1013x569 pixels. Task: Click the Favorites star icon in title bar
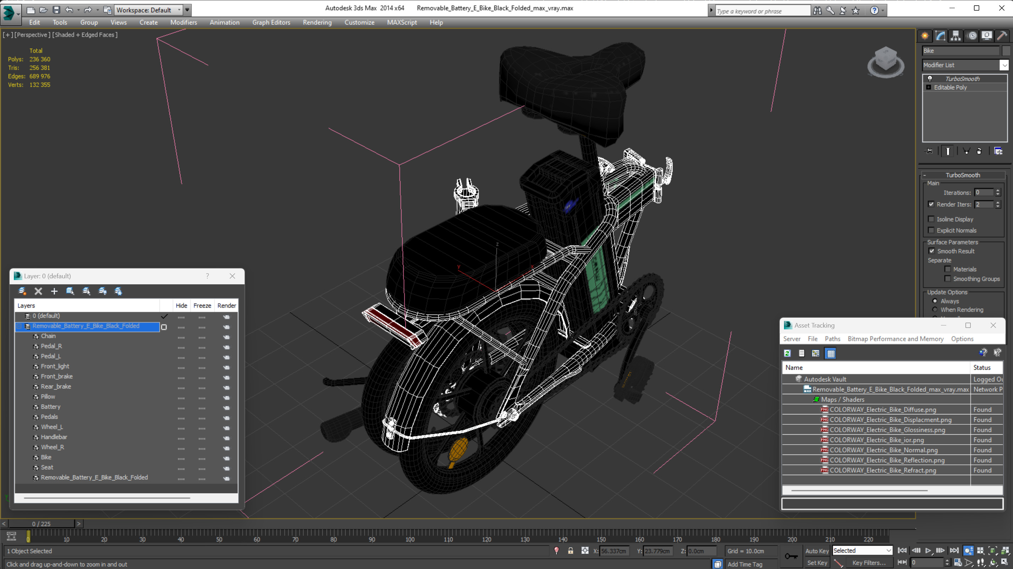(x=856, y=10)
